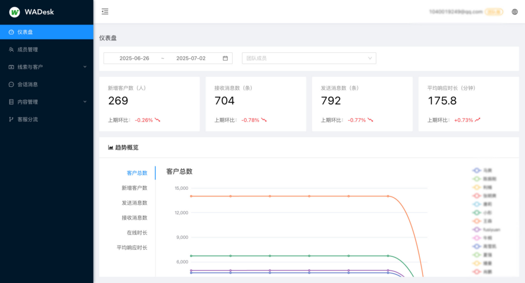Open the calendar icon in date range picker
The height and width of the screenshot is (283, 525).
click(226, 58)
